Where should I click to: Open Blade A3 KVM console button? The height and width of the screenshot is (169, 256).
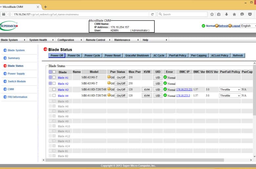pos(147,89)
